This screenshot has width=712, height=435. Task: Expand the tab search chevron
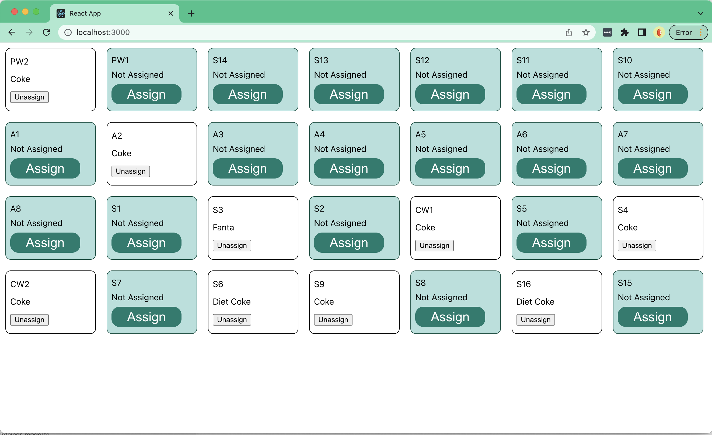coord(700,13)
